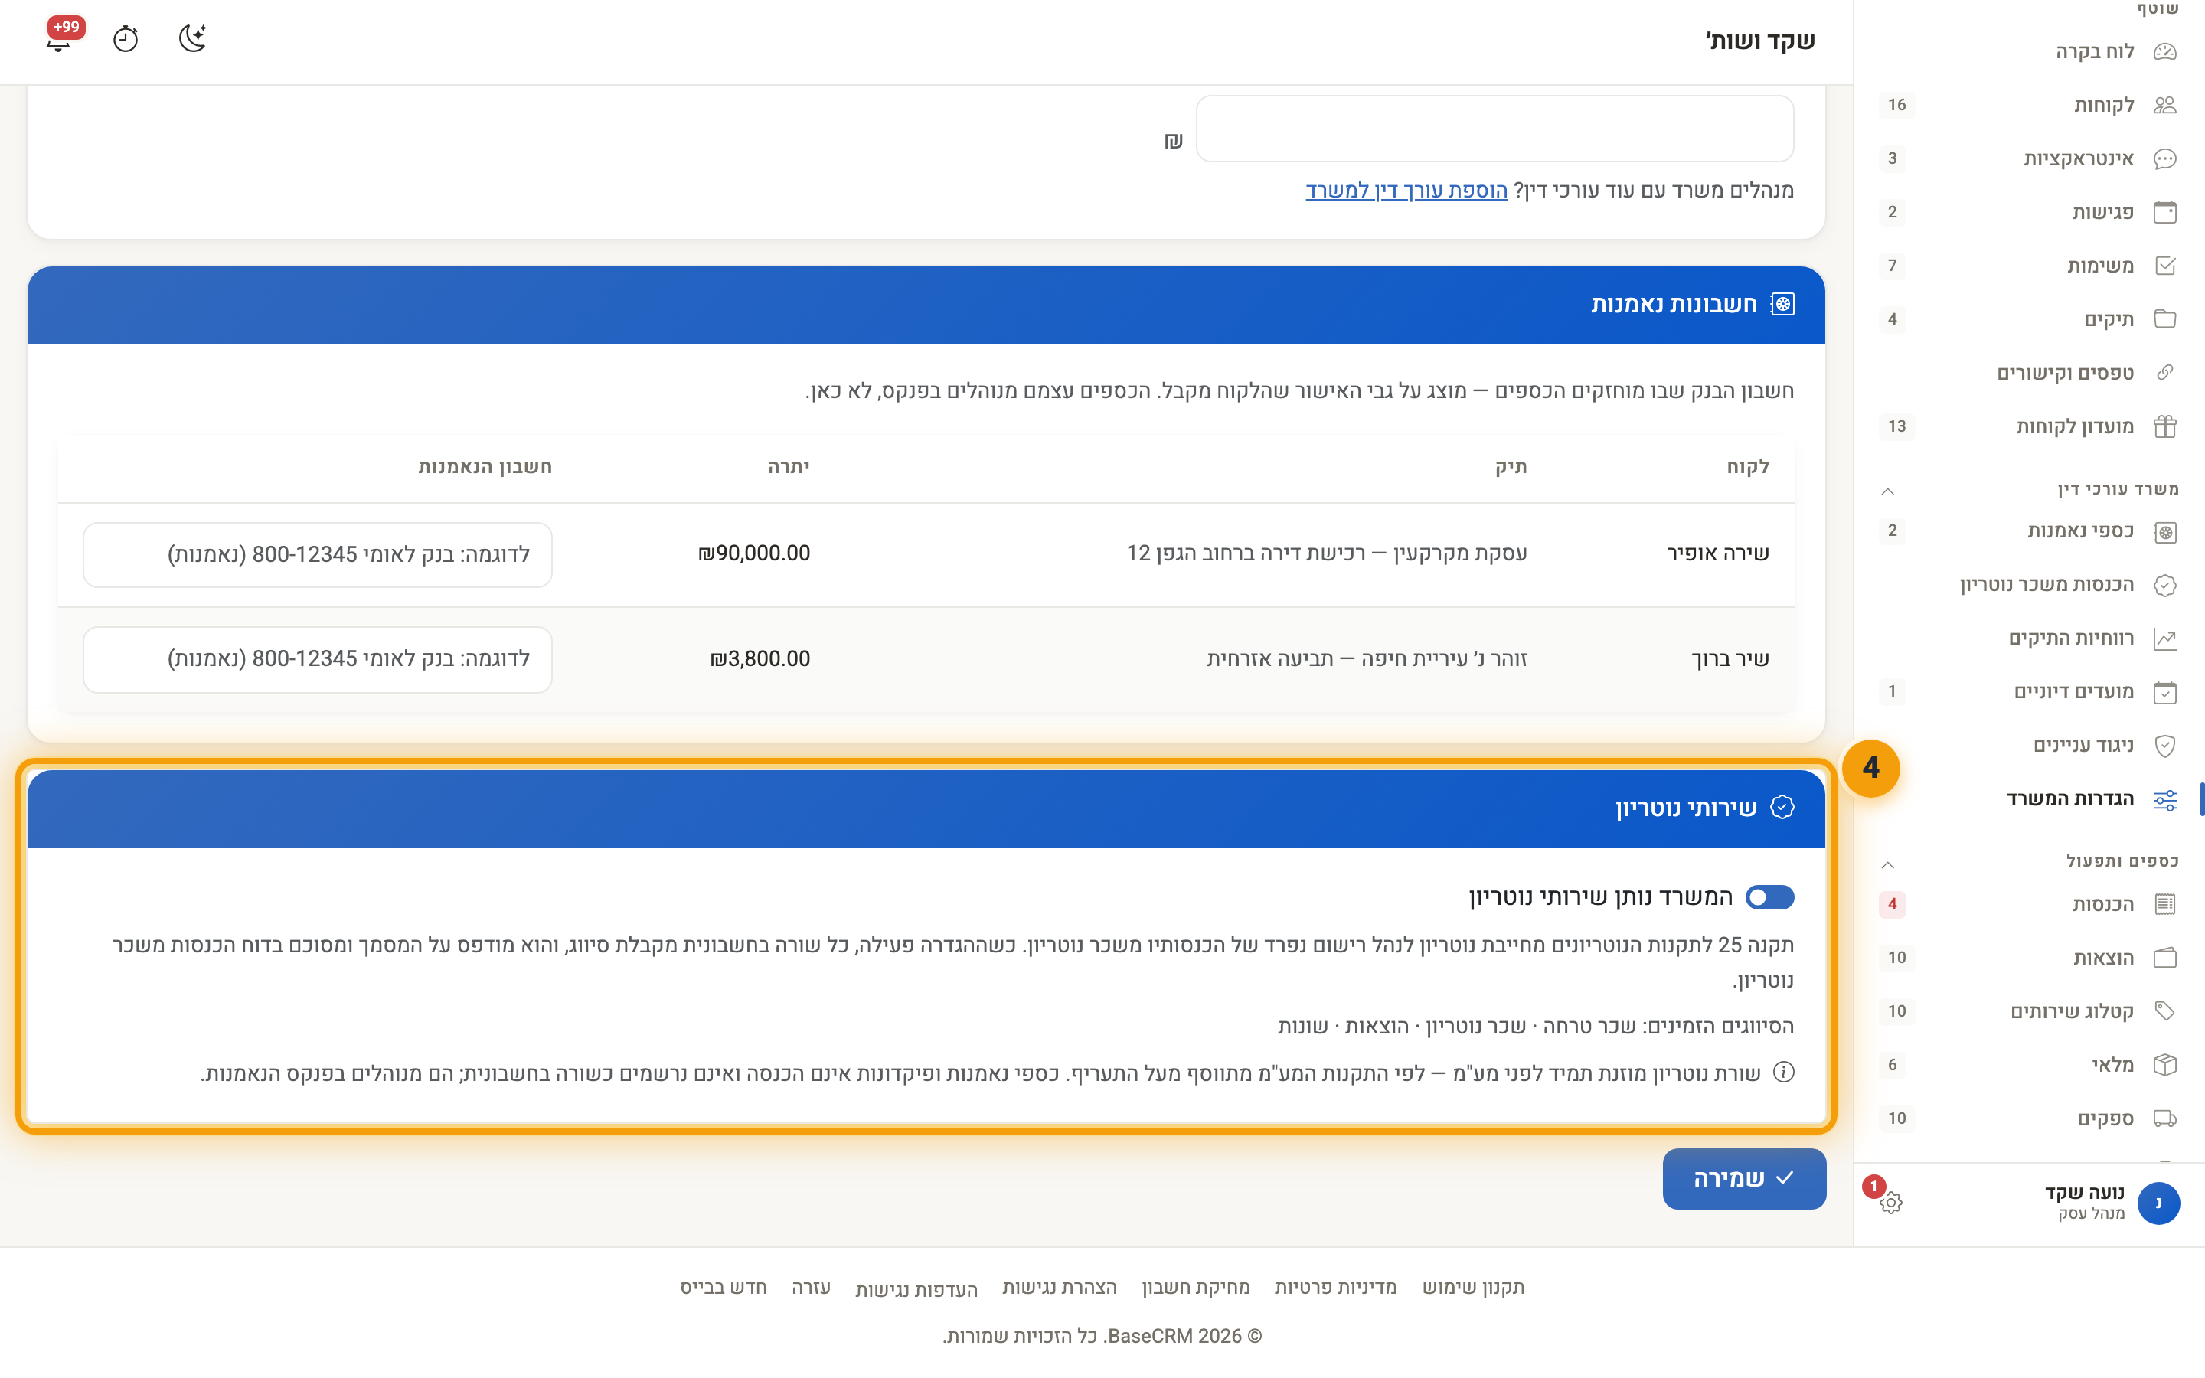This screenshot has height=1378, width=2205.
Task: Open תיקים folder icon
Action: [x=2165, y=320]
